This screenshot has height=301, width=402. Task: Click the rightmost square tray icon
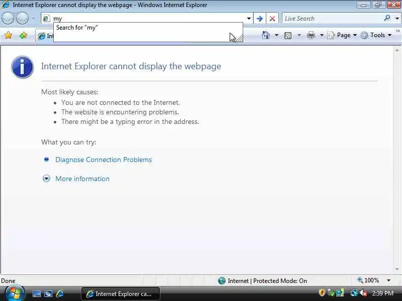tap(340, 293)
